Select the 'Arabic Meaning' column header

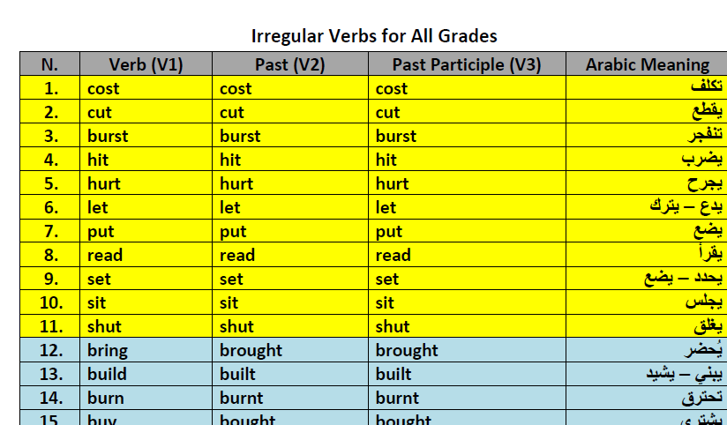[647, 64]
